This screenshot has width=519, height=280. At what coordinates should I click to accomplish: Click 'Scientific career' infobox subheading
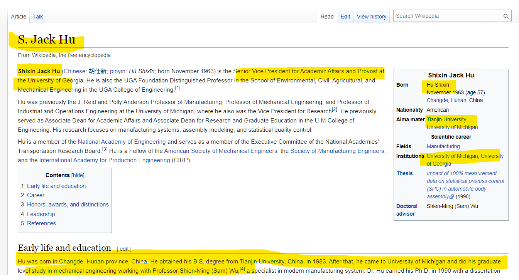point(451,137)
